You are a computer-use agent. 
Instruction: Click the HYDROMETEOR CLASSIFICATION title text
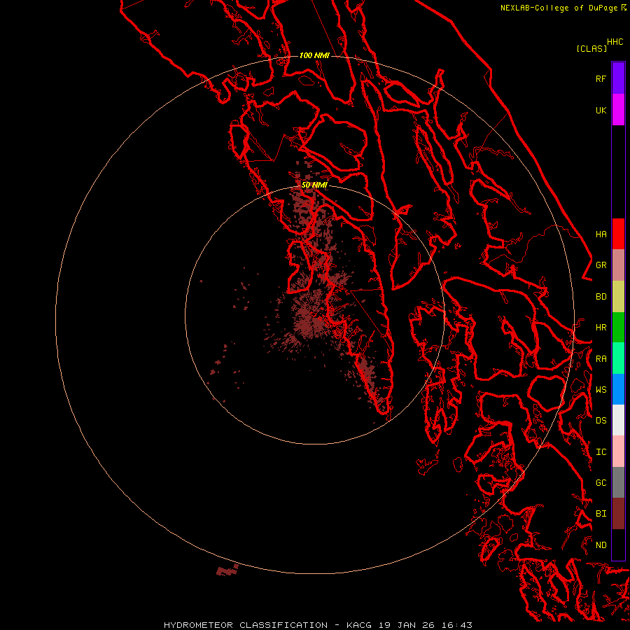[x=246, y=625]
